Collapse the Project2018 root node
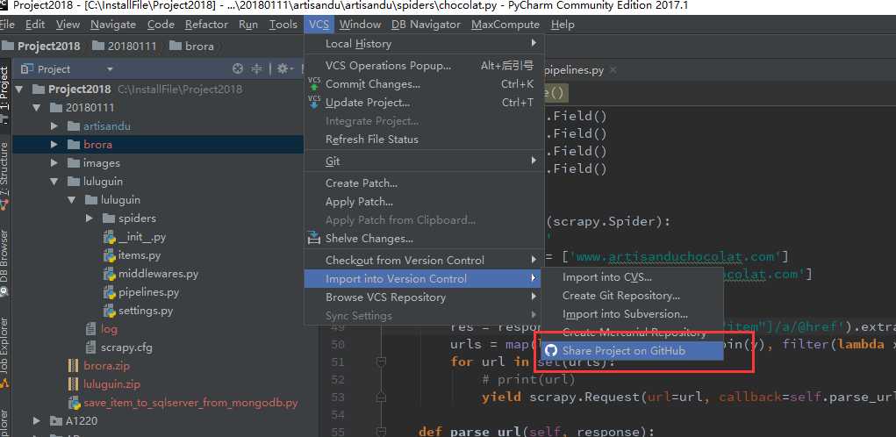Image resolution: width=896 pixels, height=437 pixels. pos(19,90)
